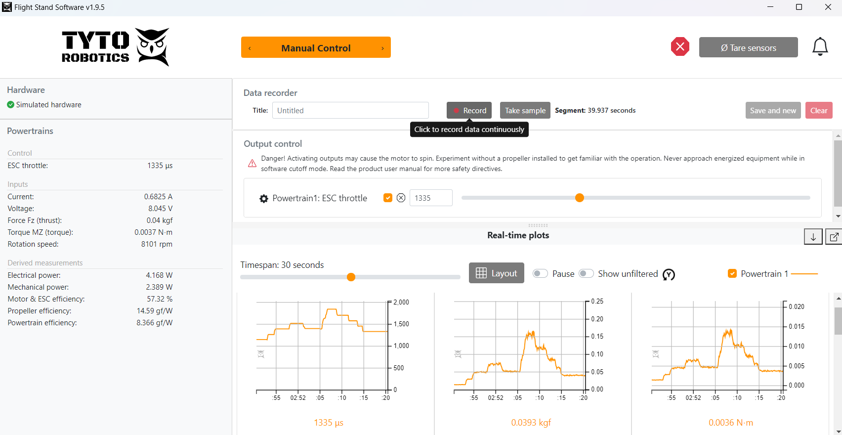Image resolution: width=842 pixels, height=435 pixels.
Task: Click the panel splitter drag handle
Action: [x=538, y=225]
